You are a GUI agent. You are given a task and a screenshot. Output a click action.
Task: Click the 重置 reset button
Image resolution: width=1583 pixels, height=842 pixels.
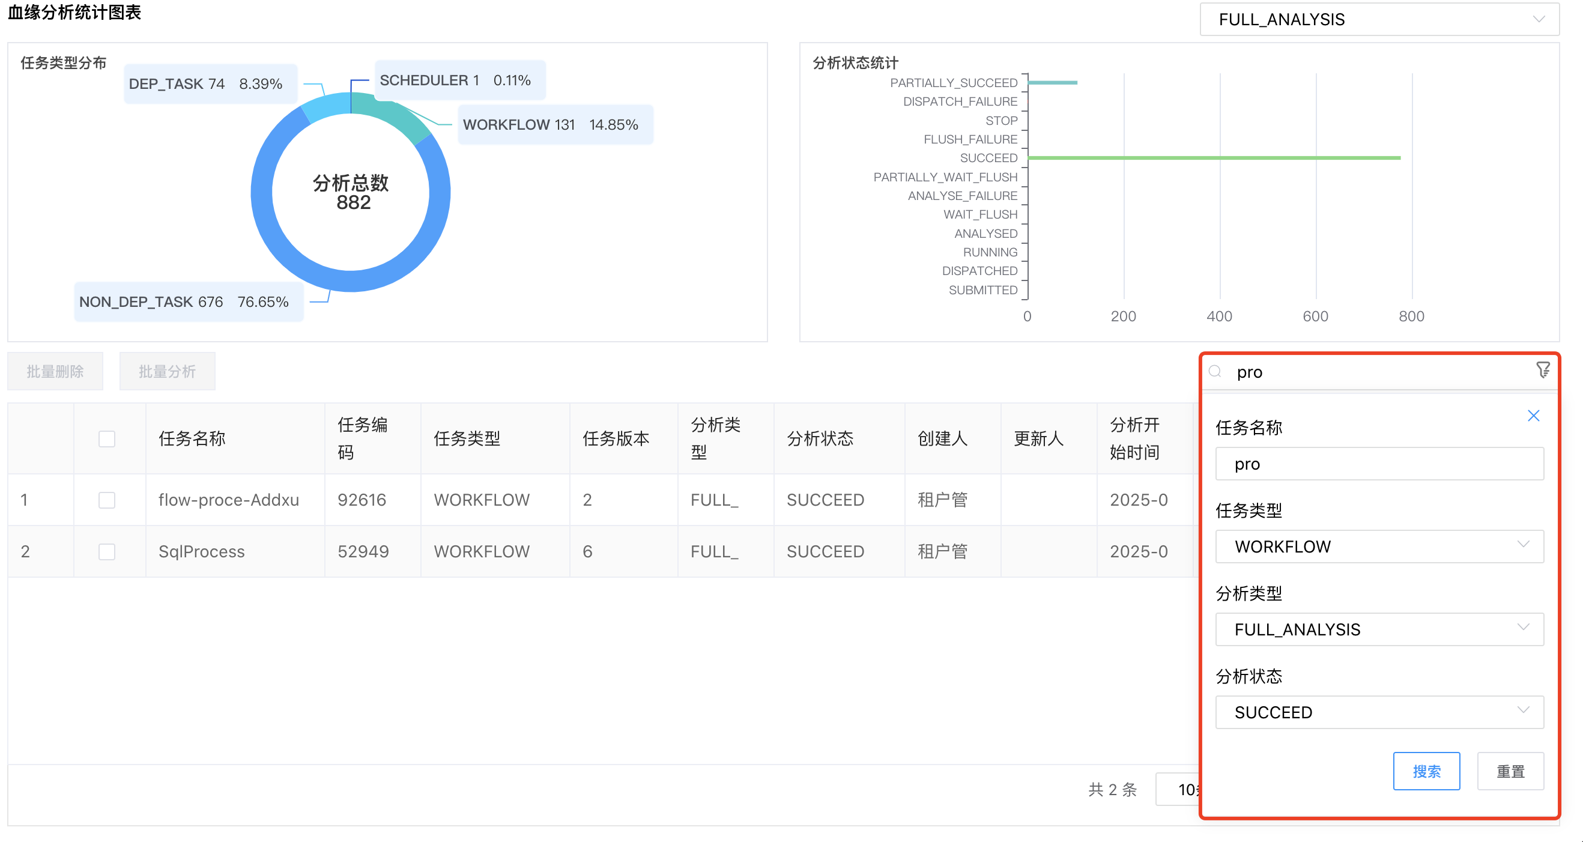1510,771
